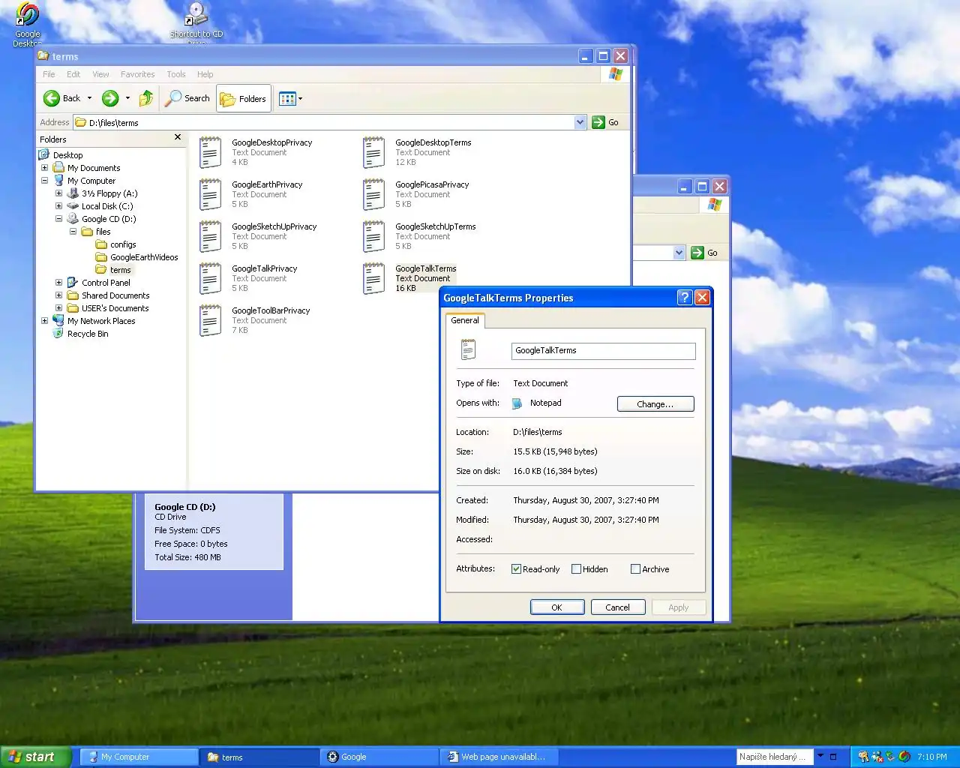The image size is (960, 768).
Task: Select Control Panel in folder tree
Action: click(106, 283)
